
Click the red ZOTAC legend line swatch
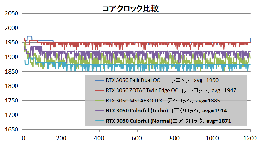click(99, 90)
